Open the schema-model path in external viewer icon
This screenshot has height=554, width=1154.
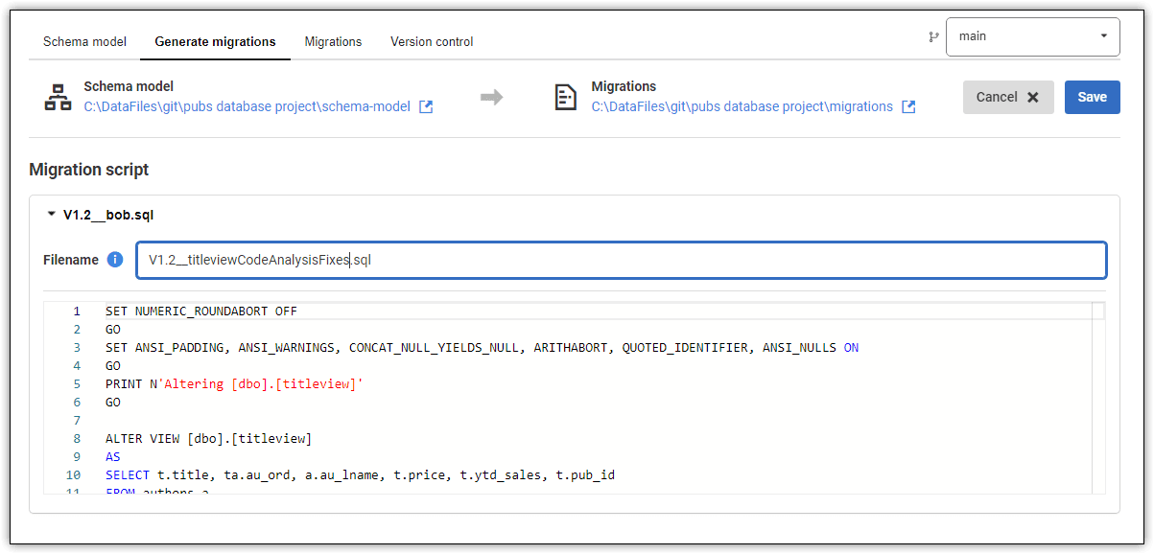pyautogui.click(x=426, y=107)
